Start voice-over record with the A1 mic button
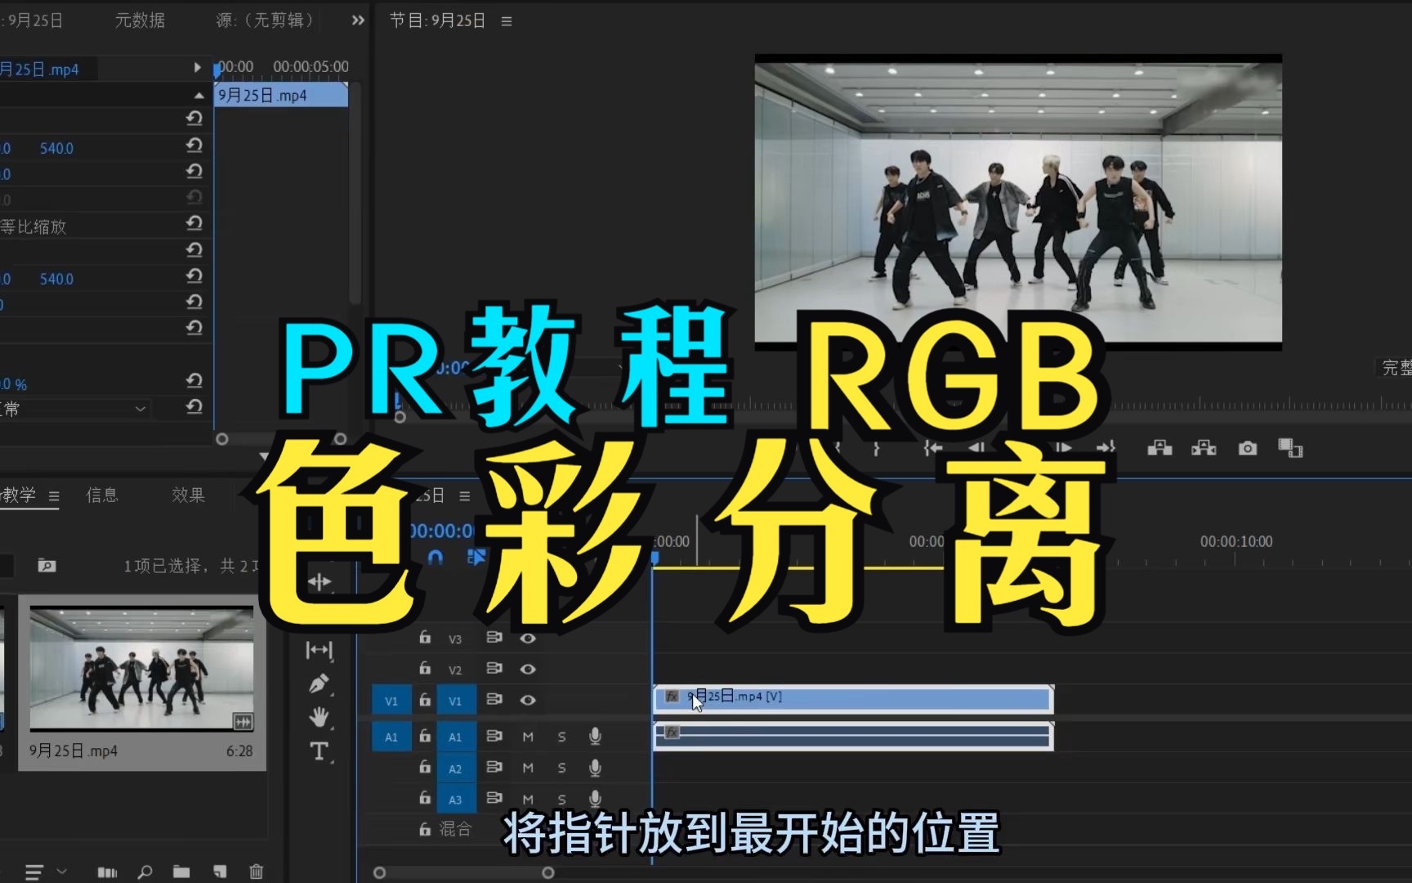 click(595, 737)
